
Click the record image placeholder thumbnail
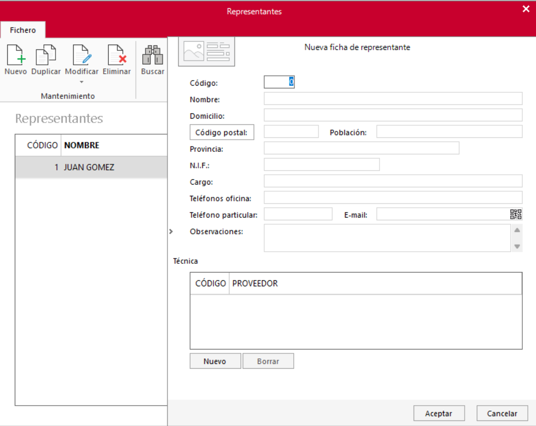pos(206,52)
